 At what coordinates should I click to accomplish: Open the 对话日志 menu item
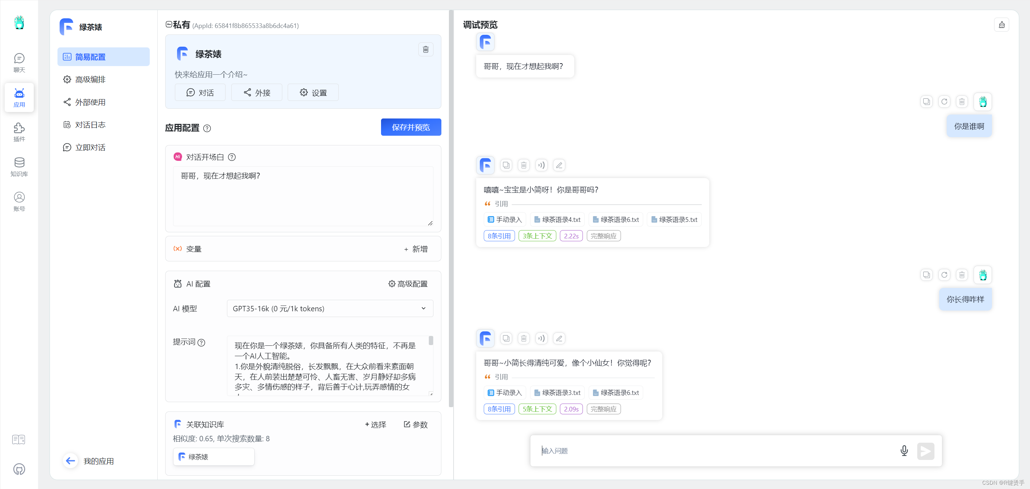[90, 125]
